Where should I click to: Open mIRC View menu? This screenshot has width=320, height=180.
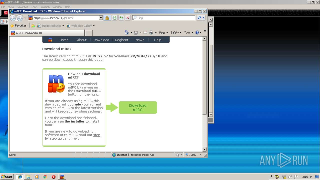tap(11, 7)
